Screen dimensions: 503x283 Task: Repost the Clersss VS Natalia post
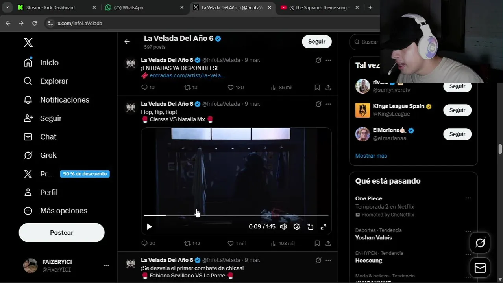tap(192, 243)
